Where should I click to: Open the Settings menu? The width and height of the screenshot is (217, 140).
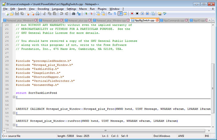tap(71, 9)
